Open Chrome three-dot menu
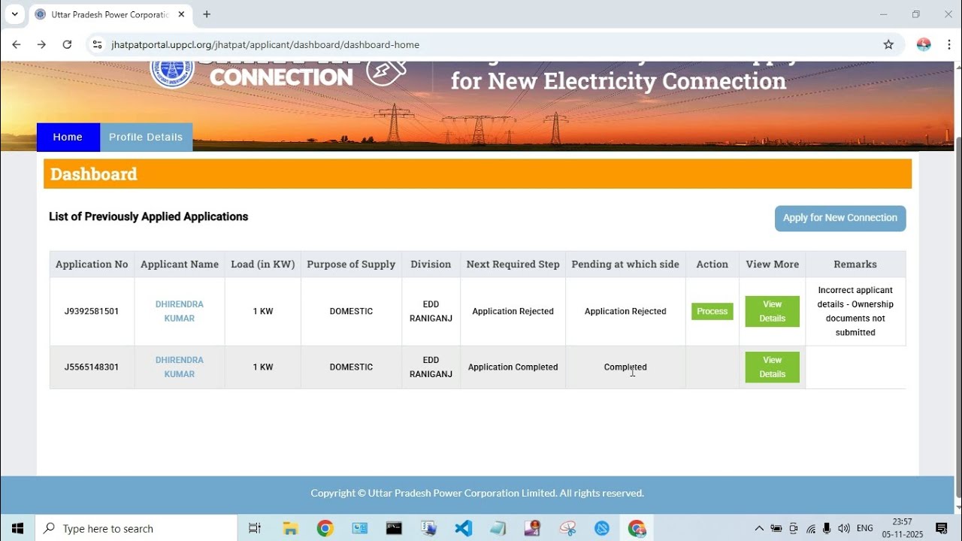 tap(948, 44)
